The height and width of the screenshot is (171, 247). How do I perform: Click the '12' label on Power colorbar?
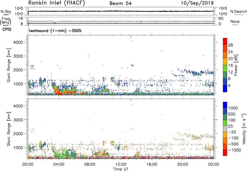230,72
